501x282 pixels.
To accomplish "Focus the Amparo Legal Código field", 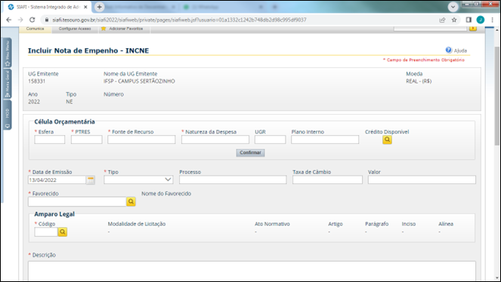I will click(46, 232).
